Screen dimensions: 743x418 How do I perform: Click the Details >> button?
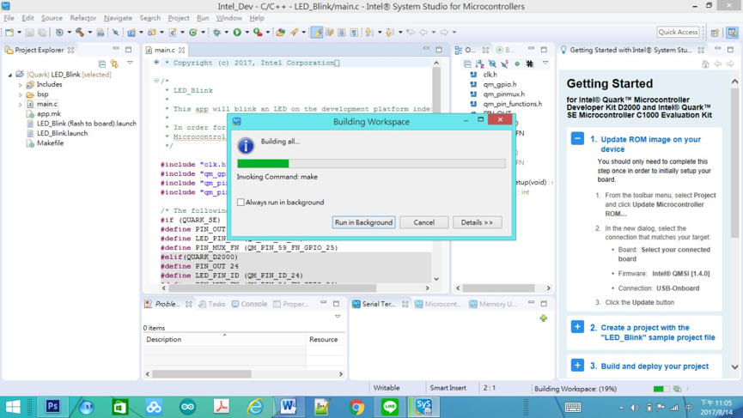(477, 222)
